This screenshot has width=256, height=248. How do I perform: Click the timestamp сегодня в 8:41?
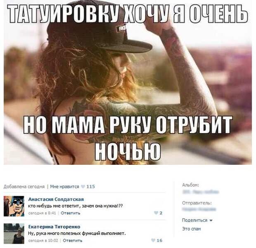(x=42, y=213)
